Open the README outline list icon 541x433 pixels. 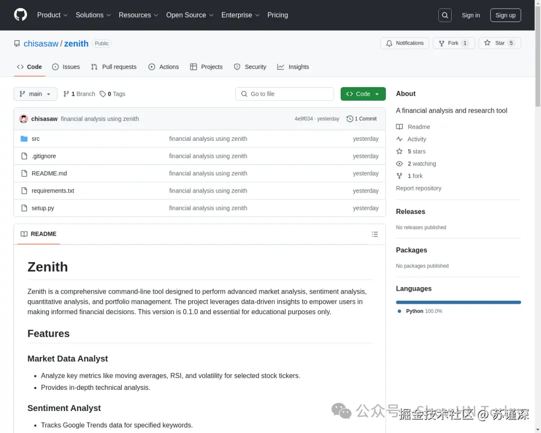(x=375, y=234)
